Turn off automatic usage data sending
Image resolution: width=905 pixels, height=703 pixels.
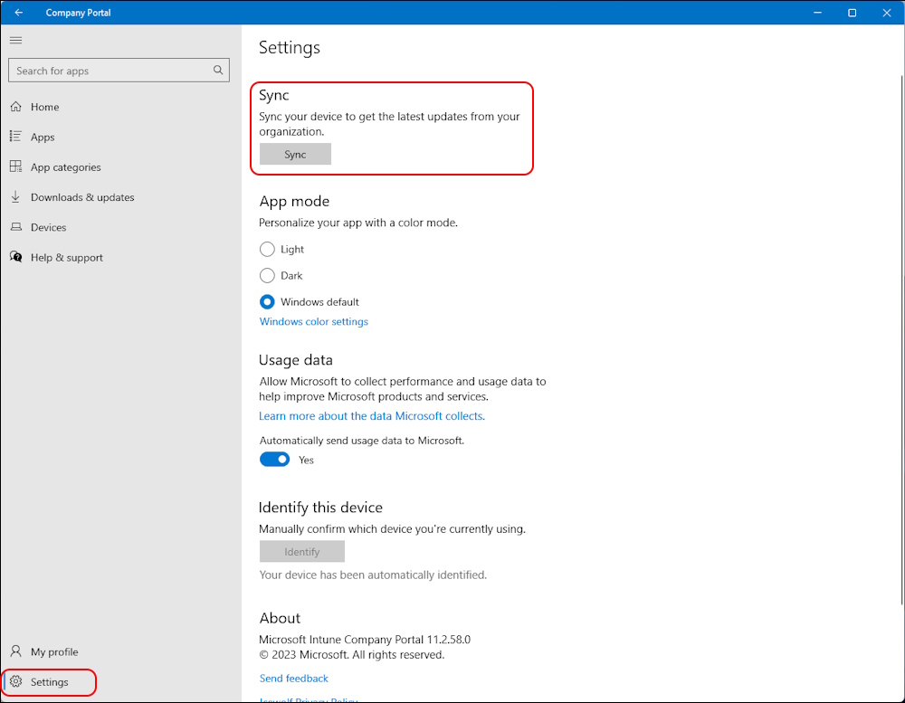point(275,460)
